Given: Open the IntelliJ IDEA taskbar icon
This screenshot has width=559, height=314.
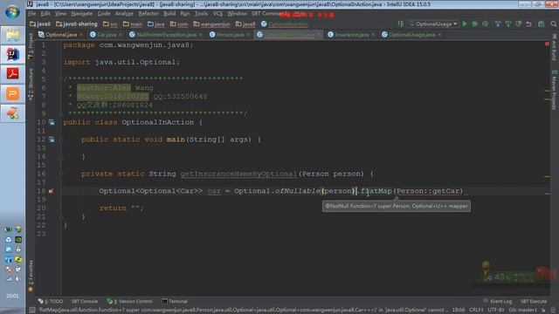Looking at the screenshot, I should click(x=12, y=54).
